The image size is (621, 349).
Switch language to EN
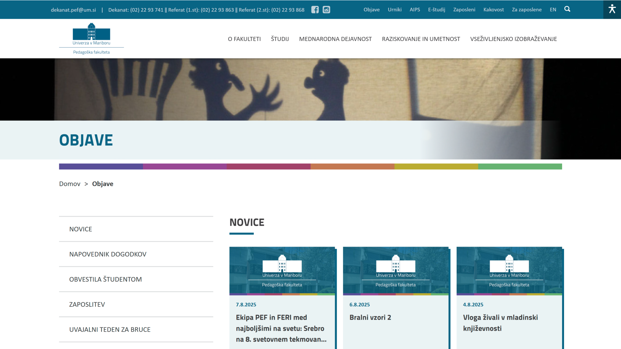(553, 10)
